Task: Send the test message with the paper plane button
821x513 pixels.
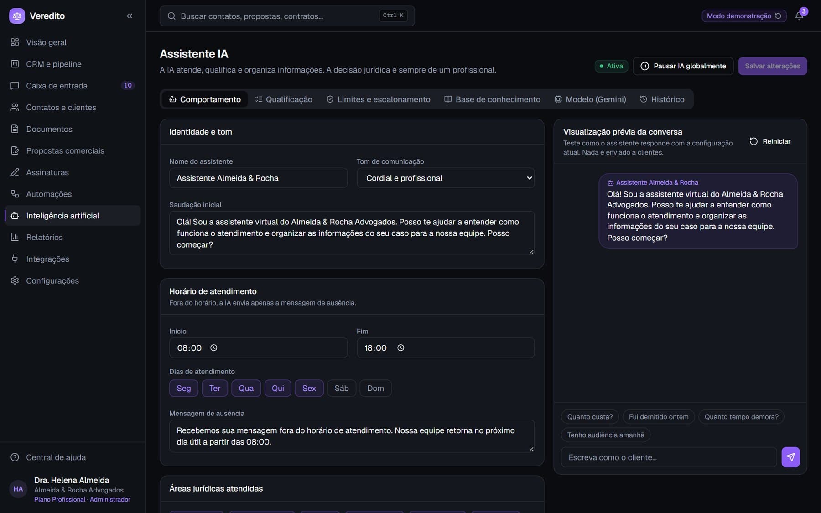Action: [x=790, y=457]
